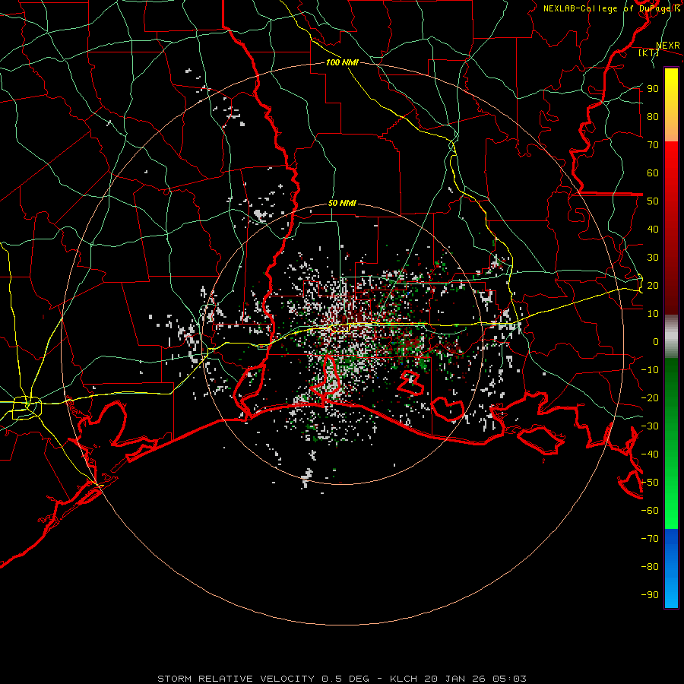
Task: Click the -40 knot scale label
Action: [650, 454]
